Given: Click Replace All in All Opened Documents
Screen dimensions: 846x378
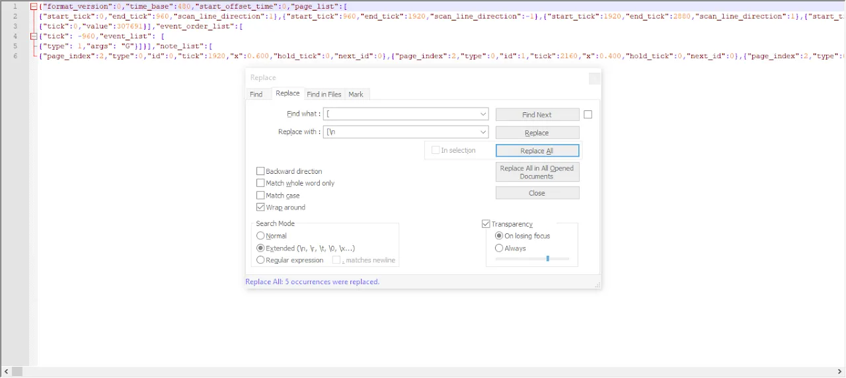Looking at the screenshot, I should (537, 172).
